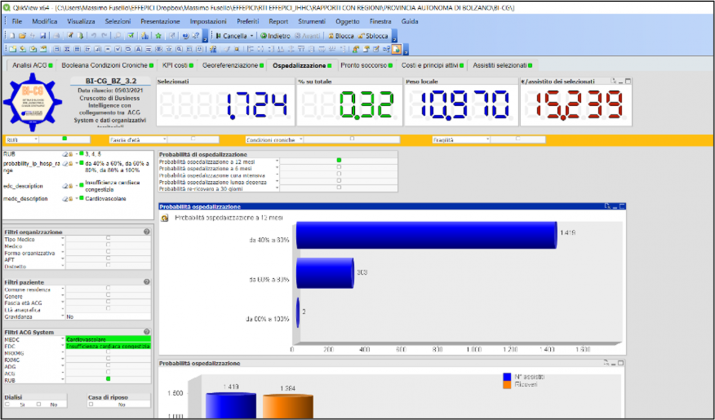Open the Strumenti menu

312,22
